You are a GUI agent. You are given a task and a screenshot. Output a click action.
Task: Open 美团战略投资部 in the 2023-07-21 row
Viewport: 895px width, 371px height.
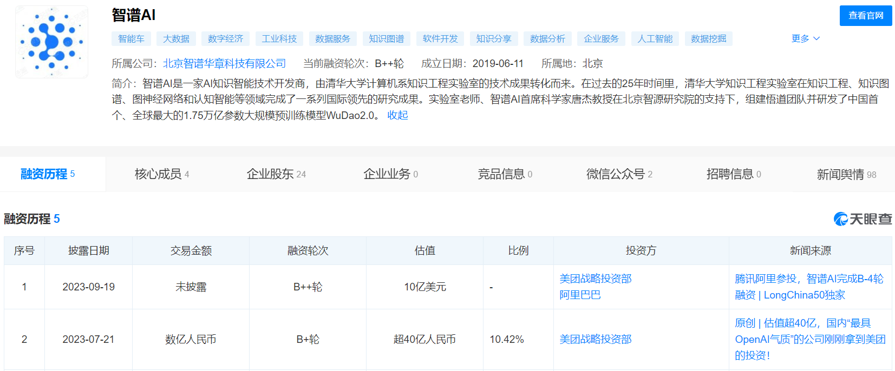pos(596,339)
